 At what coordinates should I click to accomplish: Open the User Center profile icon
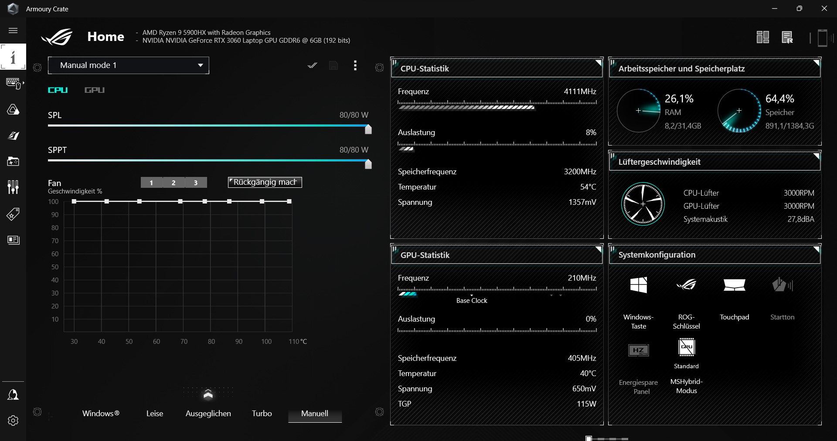tap(13, 395)
